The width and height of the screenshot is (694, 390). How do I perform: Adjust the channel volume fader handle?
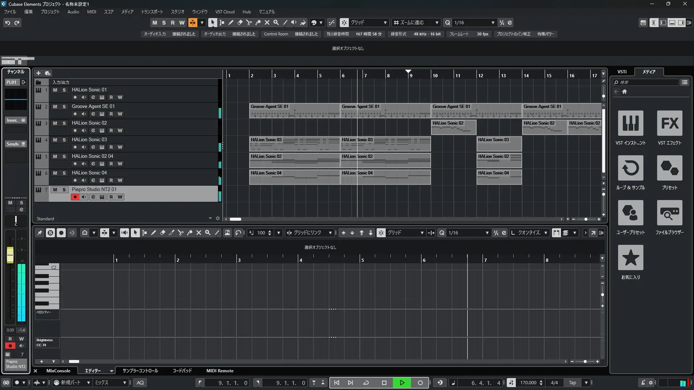tap(10, 255)
